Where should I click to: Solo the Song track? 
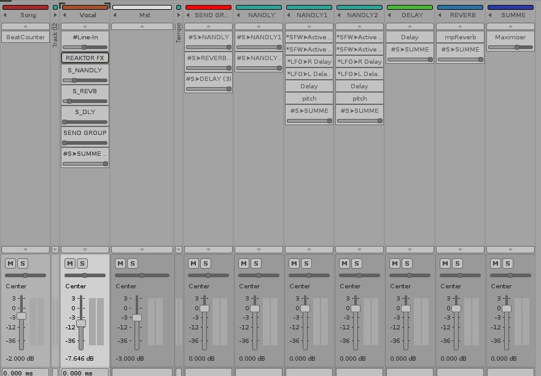(x=23, y=264)
